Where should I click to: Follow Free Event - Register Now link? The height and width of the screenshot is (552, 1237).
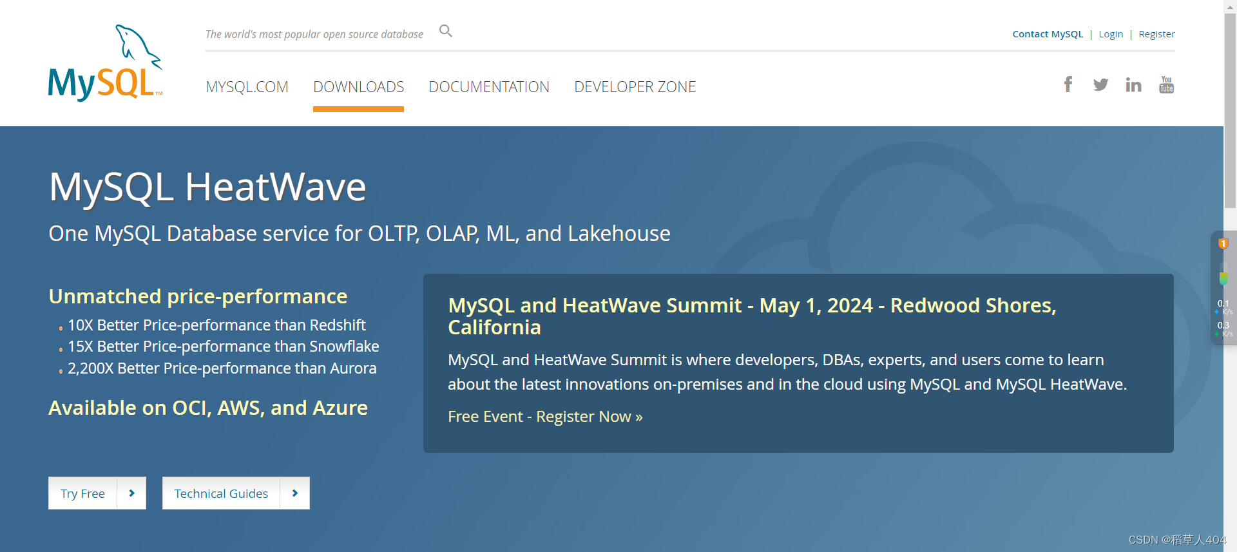545,417
